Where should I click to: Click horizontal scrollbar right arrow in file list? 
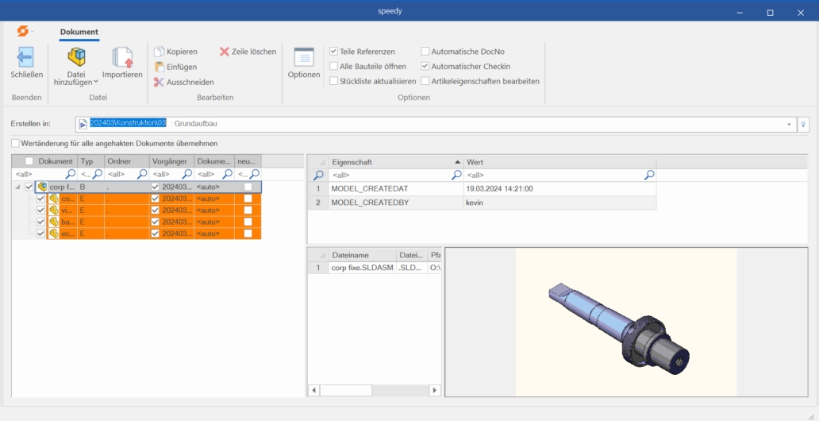[x=435, y=390]
